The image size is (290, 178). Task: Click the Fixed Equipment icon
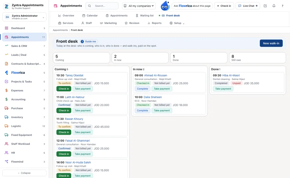tap(6, 135)
